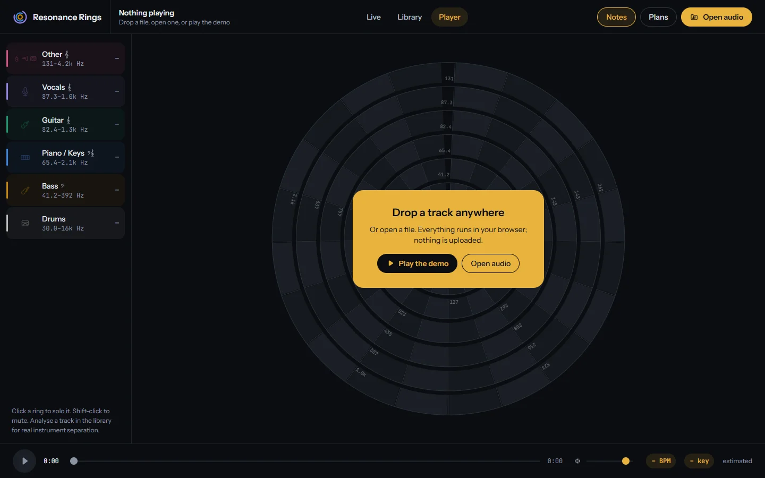
Task: Toggle the Notes button
Action: pyautogui.click(x=616, y=17)
